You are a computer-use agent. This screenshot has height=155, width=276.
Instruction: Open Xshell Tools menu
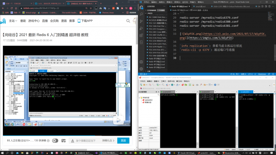[164, 81]
